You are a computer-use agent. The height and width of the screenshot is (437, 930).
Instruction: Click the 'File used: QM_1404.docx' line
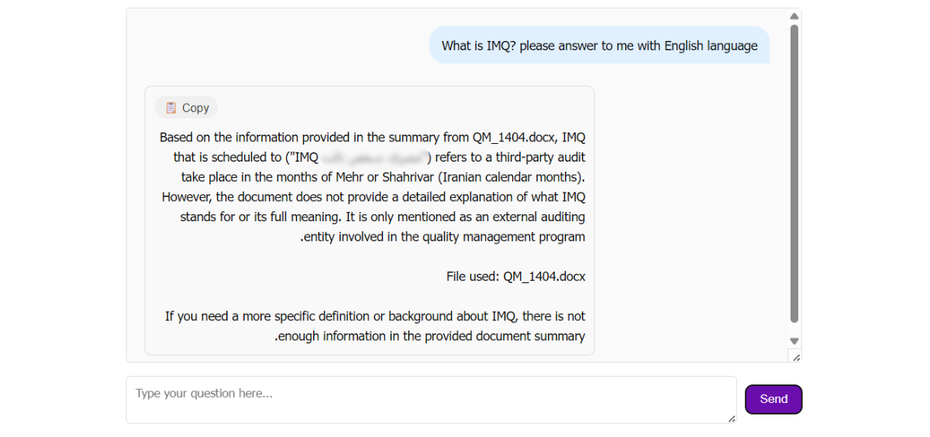515,276
